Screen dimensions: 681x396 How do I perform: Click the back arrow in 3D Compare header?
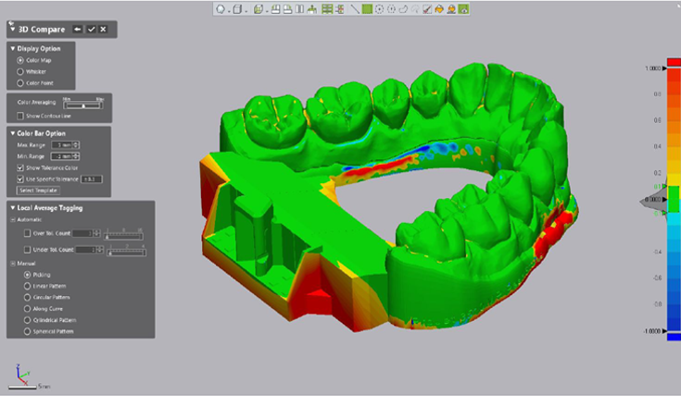78,29
